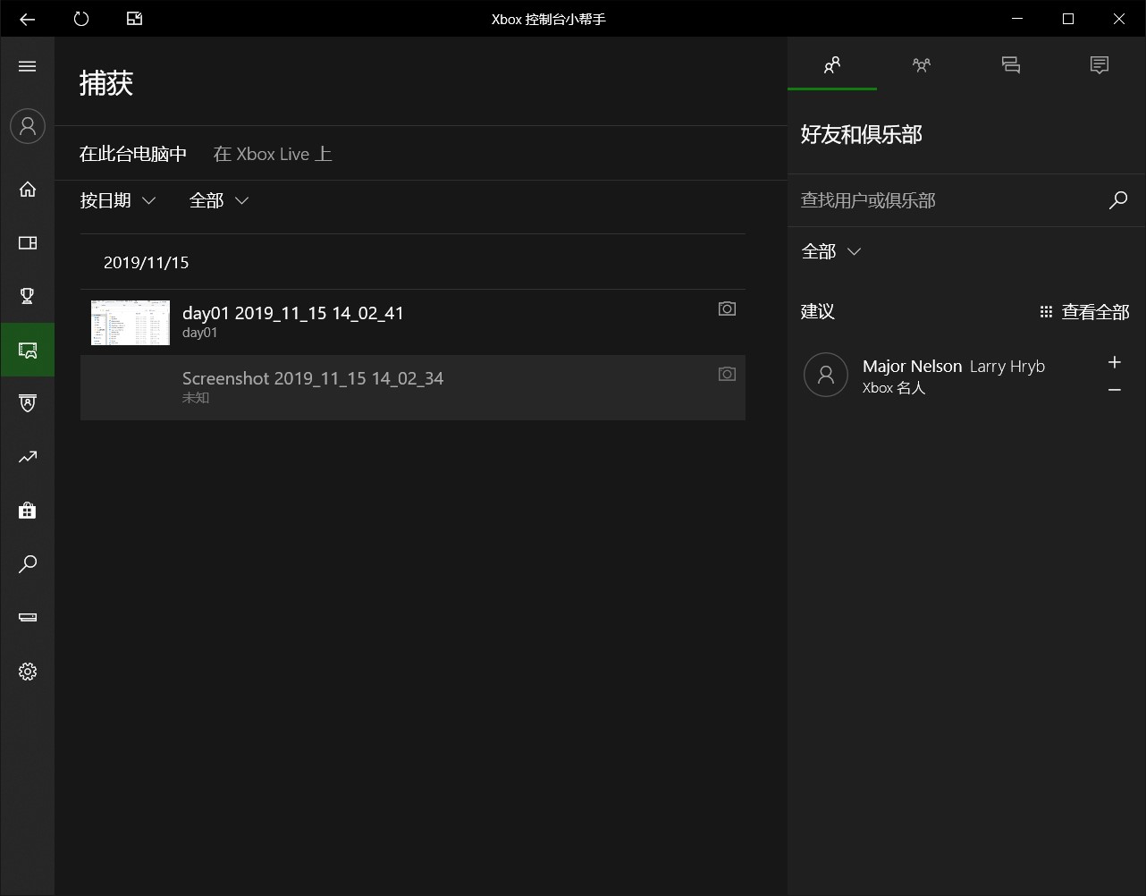Click 查看全部 to view all suggestions

tap(1084, 311)
